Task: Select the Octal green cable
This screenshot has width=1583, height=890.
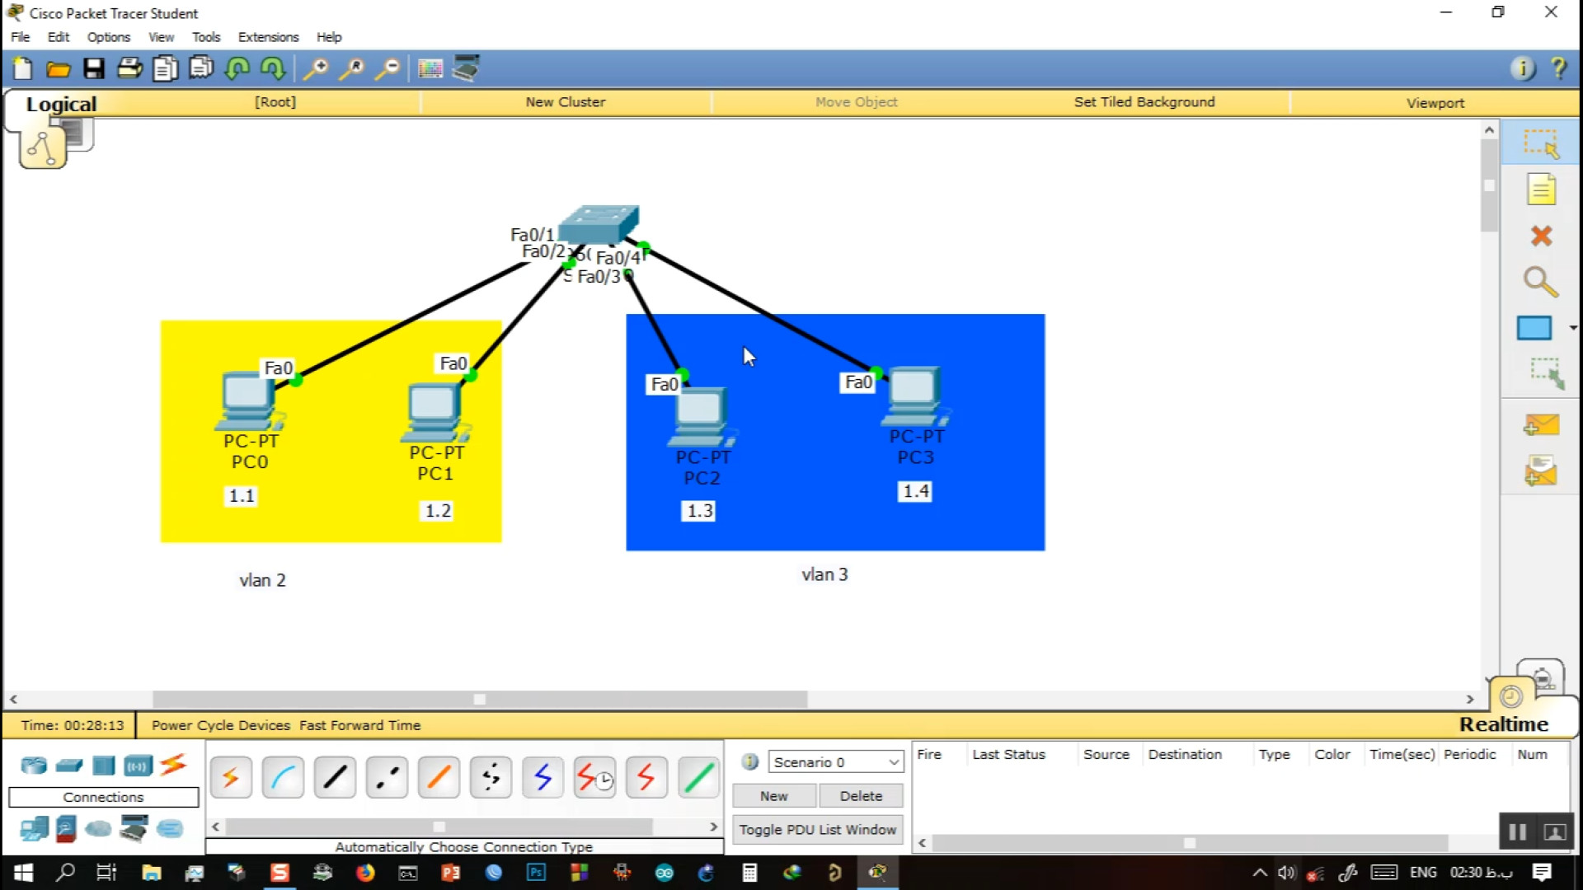Action: pyautogui.click(x=698, y=777)
